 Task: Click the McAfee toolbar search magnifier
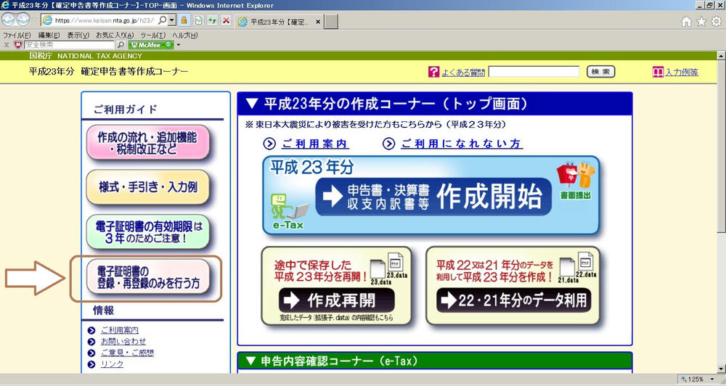pos(121,45)
